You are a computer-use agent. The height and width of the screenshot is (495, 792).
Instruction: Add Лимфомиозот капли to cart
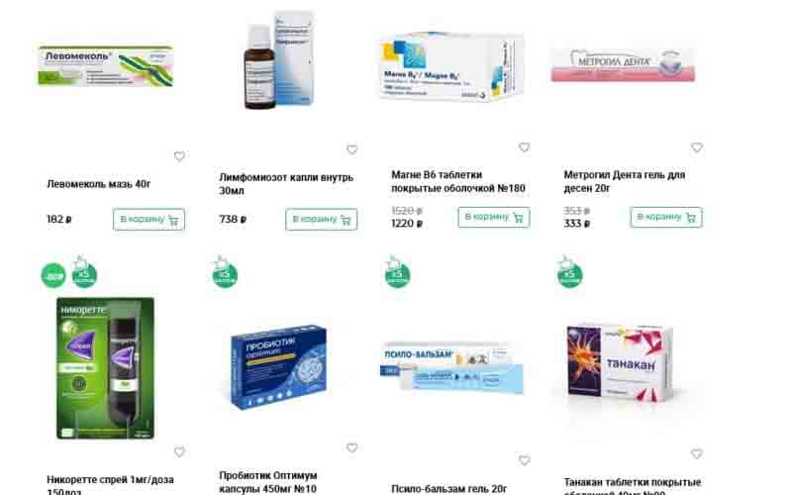[x=321, y=220]
